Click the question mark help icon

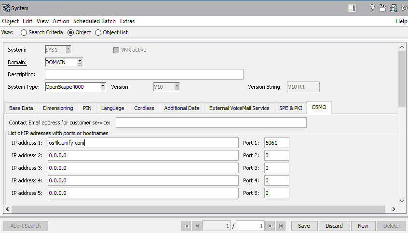tap(372, 8)
